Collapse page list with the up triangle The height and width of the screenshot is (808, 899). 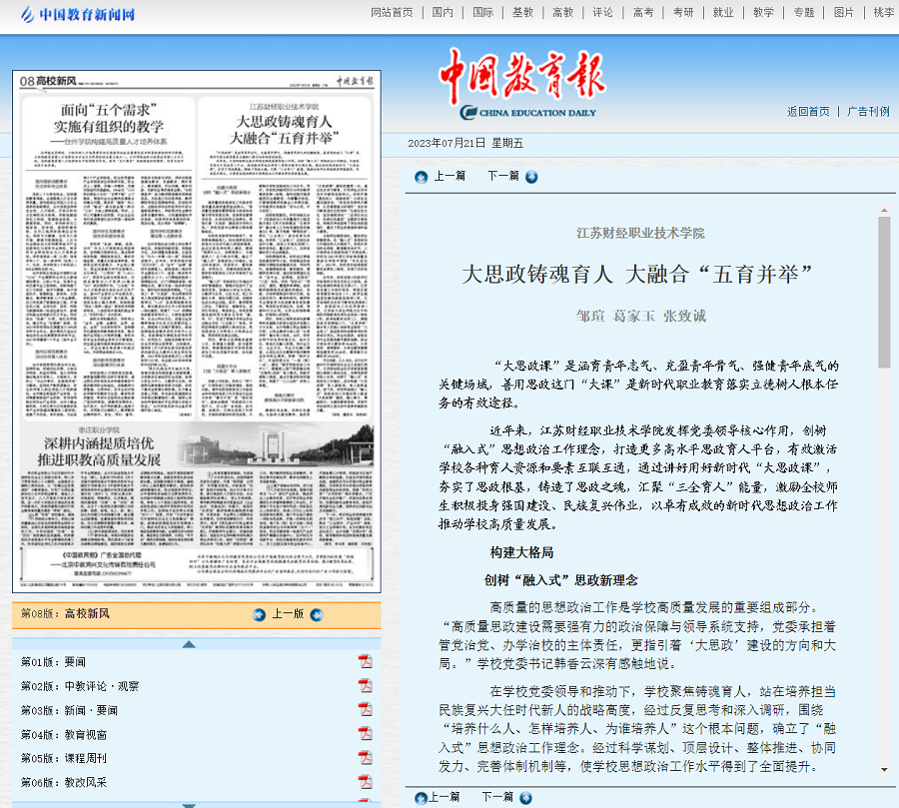[189, 644]
